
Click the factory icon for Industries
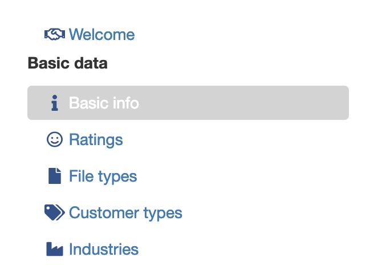[x=55, y=249]
